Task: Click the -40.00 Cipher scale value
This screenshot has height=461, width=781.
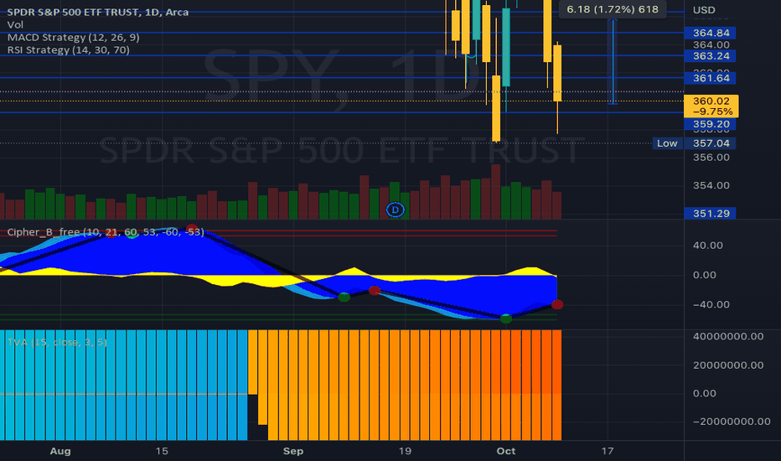Action: (711, 304)
